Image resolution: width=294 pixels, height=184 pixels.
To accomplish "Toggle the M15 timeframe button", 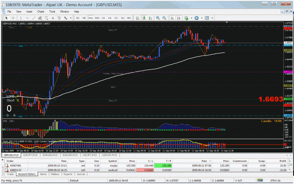I will (x=91, y=18).
